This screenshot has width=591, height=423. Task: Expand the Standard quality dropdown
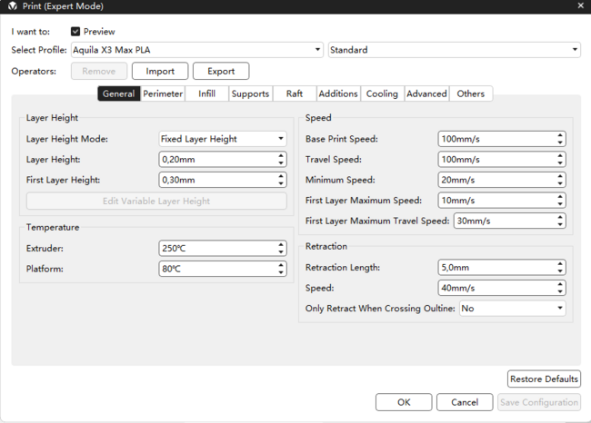tap(454, 50)
